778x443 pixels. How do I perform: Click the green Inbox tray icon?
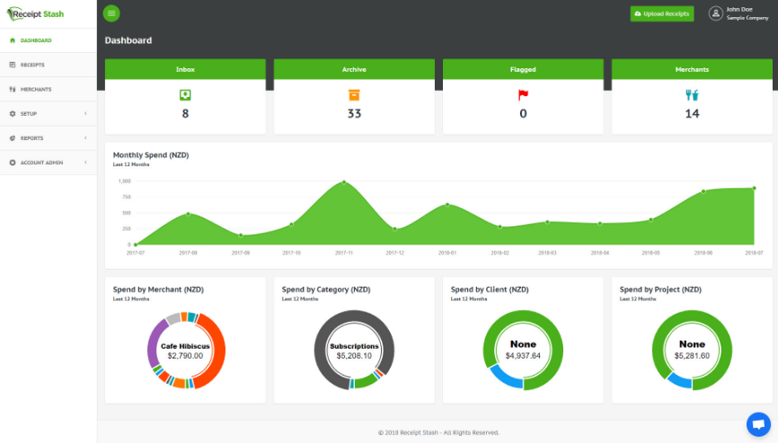click(185, 94)
